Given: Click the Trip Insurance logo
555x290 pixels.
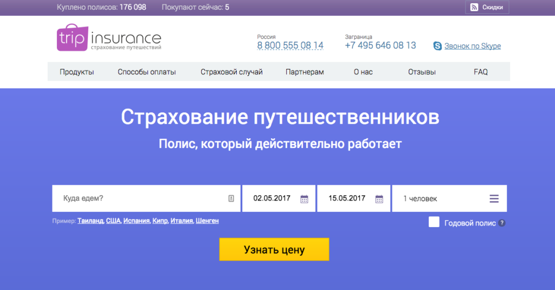Looking at the screenshot, I should pyautogui.click(x=108, y=38).
